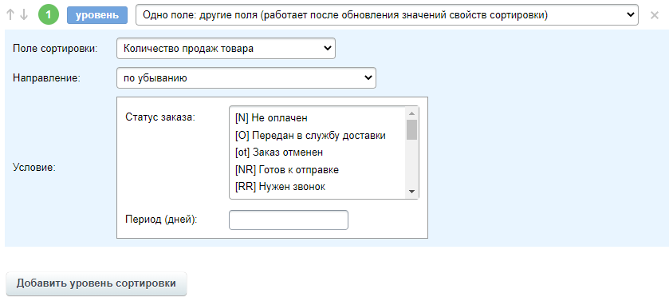Click the "Статус заказа:" label
Viewport: 669px width, 301px height.
(x=160, y=117)
